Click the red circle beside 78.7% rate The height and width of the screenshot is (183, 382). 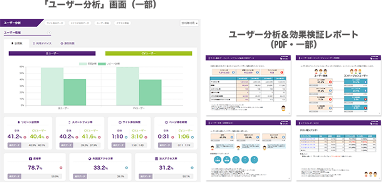(61, 168)
